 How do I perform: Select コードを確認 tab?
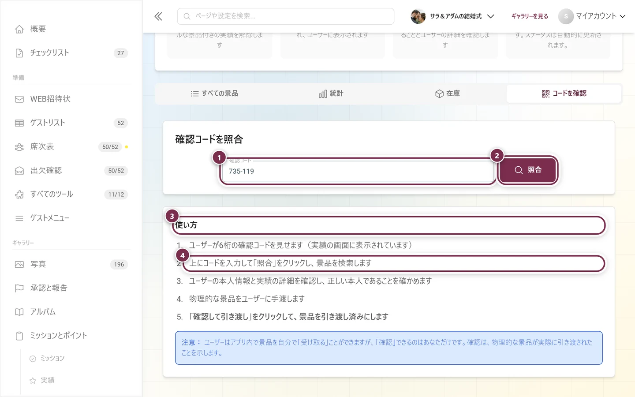coord(564,94)
